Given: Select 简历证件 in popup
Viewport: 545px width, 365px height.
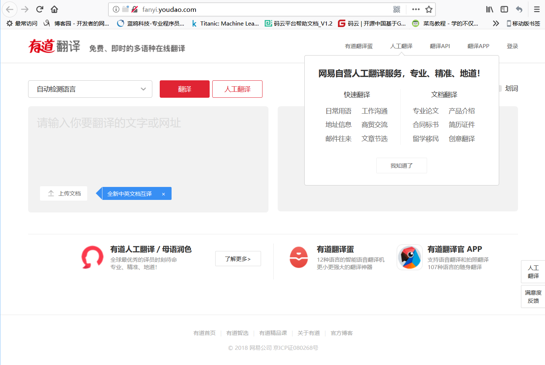Looking at the screenshot, I should tap(461, 125).
